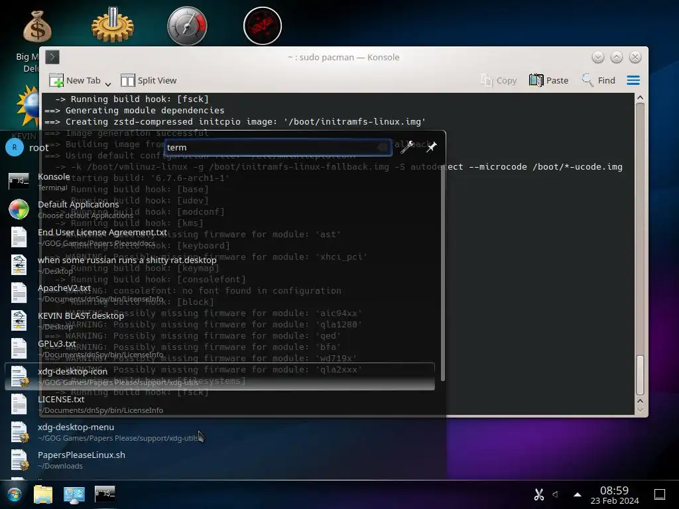This screenshot has width=679, height=509.
Task: Open the volume control tray icon
Action: pos(556,494)
